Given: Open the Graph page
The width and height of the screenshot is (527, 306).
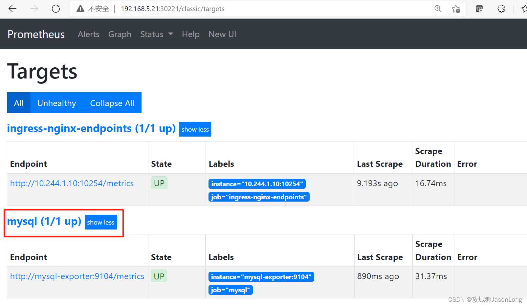Looking at the screenshot, I should click(120, 34).
